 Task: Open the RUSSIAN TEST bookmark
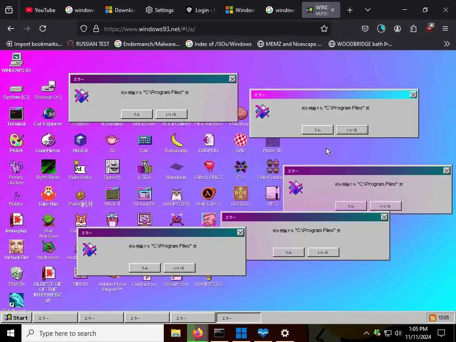click(x=88, y=44)
